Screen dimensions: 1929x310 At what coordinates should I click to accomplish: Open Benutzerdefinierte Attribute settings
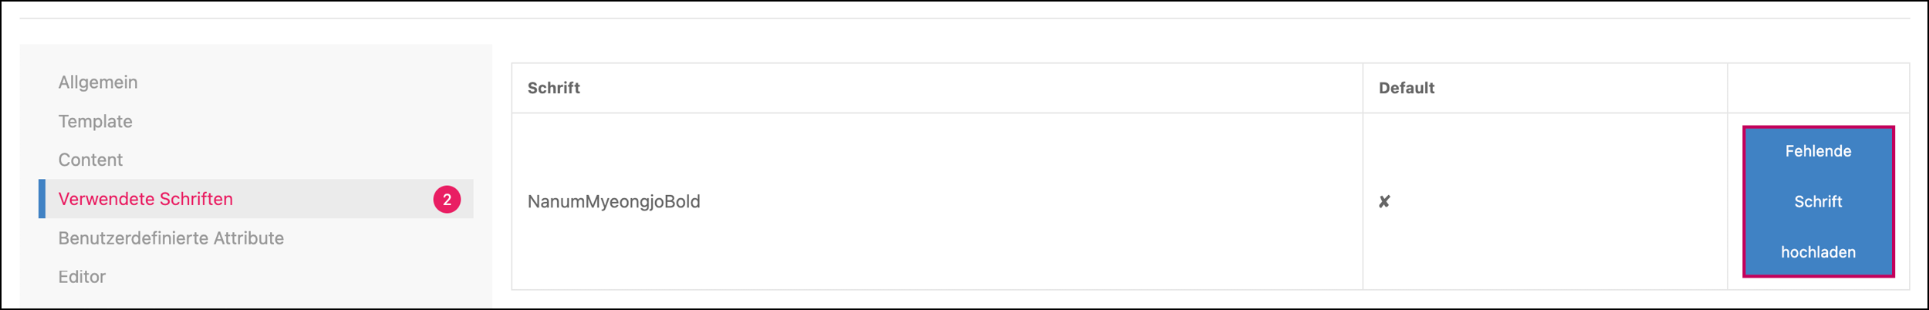pos(171,238)
